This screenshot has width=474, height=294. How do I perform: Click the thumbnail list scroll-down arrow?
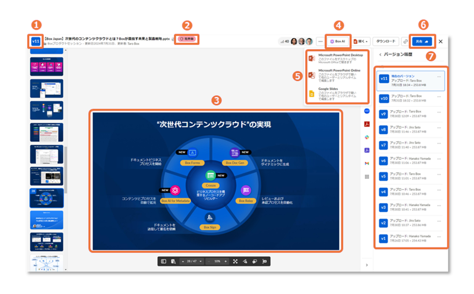pyautogui.click(x=66, y=270)
